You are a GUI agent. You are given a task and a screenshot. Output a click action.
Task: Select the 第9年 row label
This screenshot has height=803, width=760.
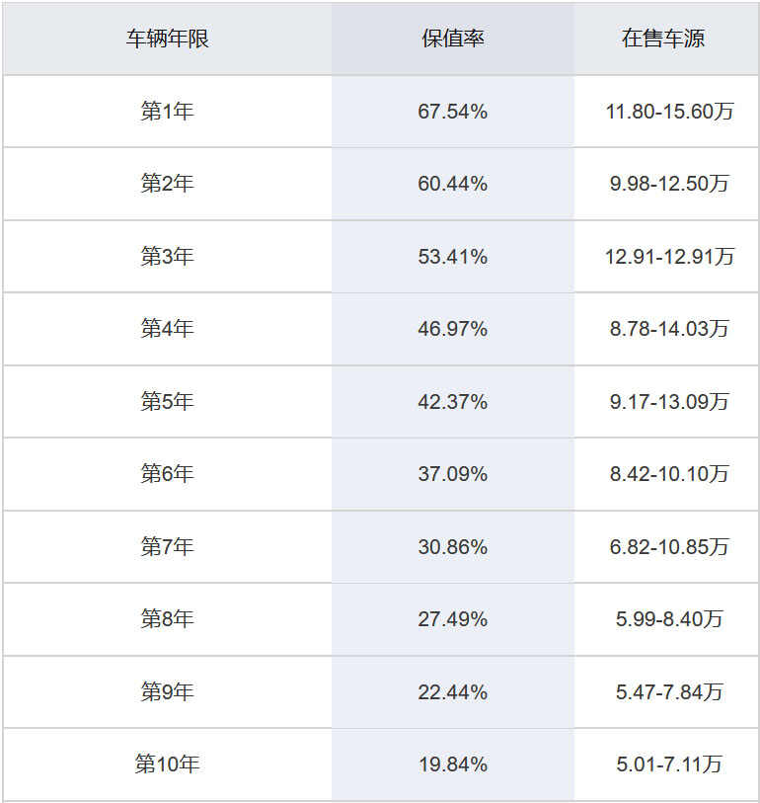[x=168, y=691]
